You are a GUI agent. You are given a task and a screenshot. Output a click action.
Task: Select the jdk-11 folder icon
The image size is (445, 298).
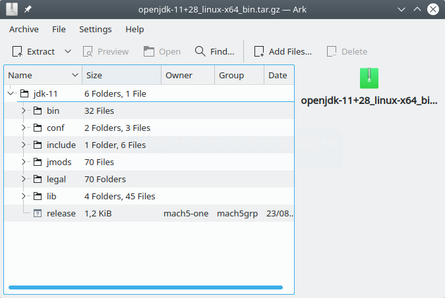[24, 93]
